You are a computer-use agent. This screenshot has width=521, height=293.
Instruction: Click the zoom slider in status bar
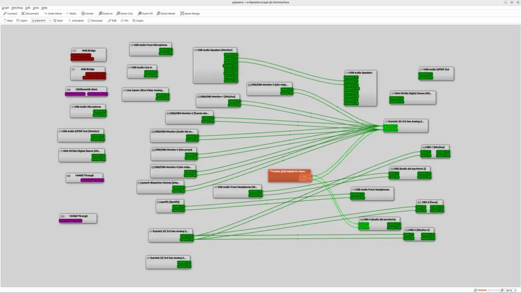(x=487, y=290)
